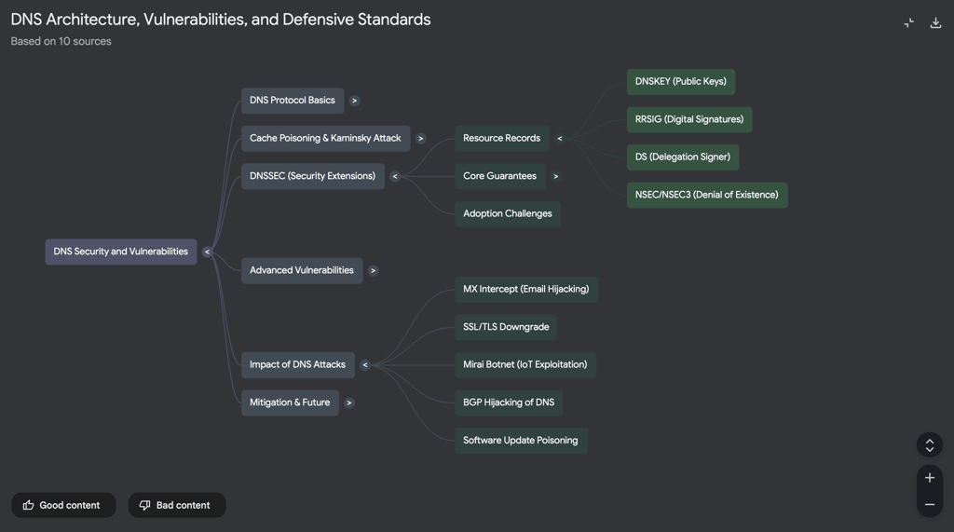Click the expand/collapse all nodes icon

(x=930, y=445)
